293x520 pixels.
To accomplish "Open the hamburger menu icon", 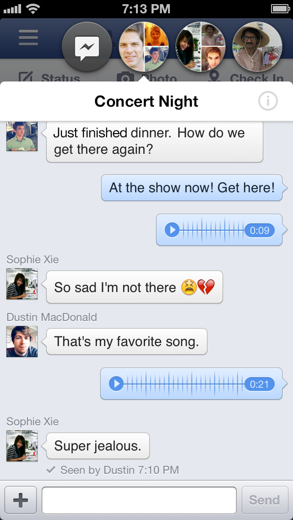I will click(28, 38).
